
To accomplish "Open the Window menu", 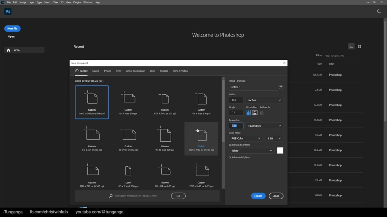I will (x=88, y=2).
